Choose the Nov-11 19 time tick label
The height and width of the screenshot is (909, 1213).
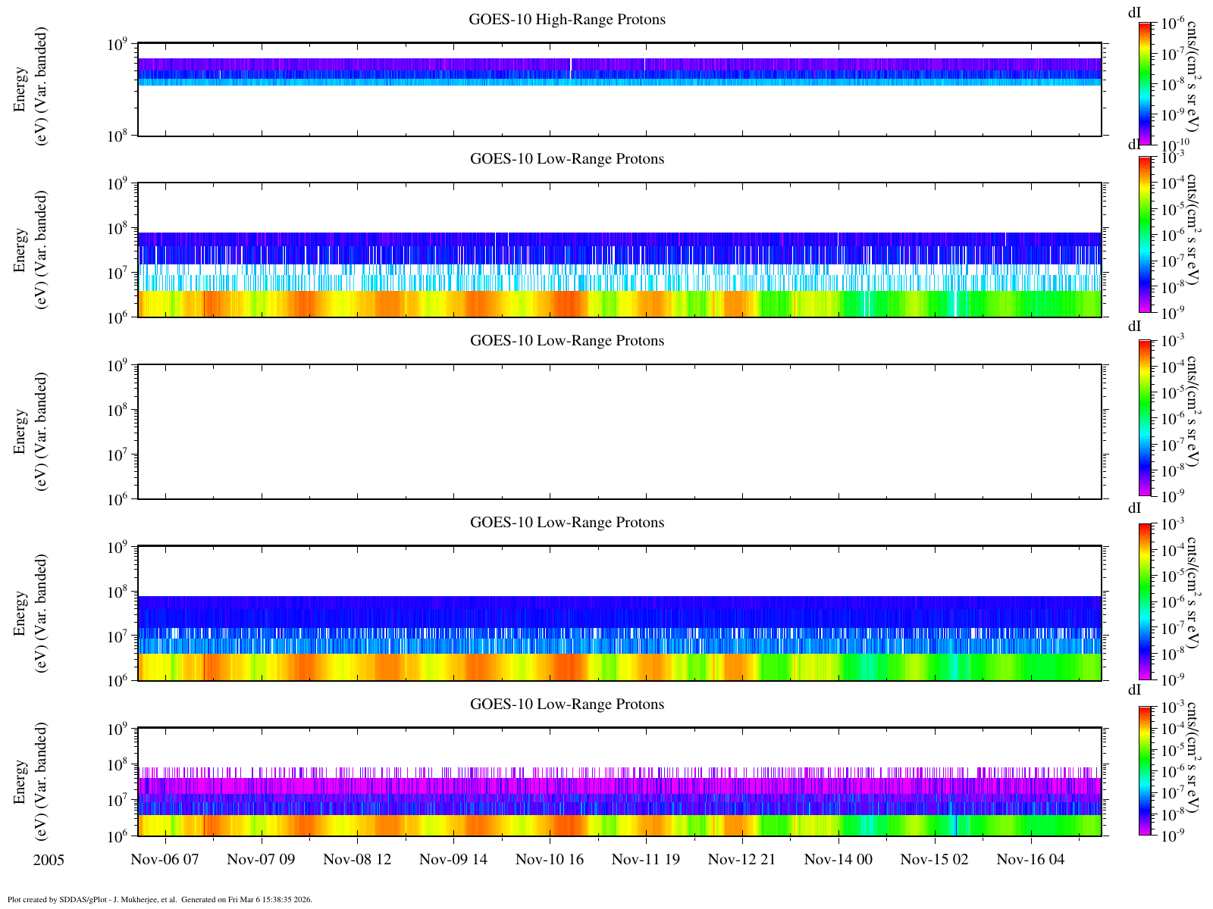646,859
